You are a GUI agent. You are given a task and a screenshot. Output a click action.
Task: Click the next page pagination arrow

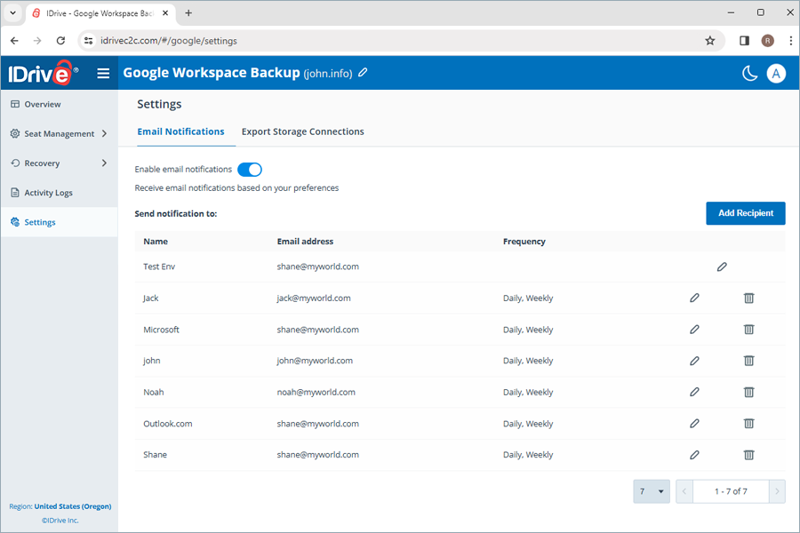777,491
